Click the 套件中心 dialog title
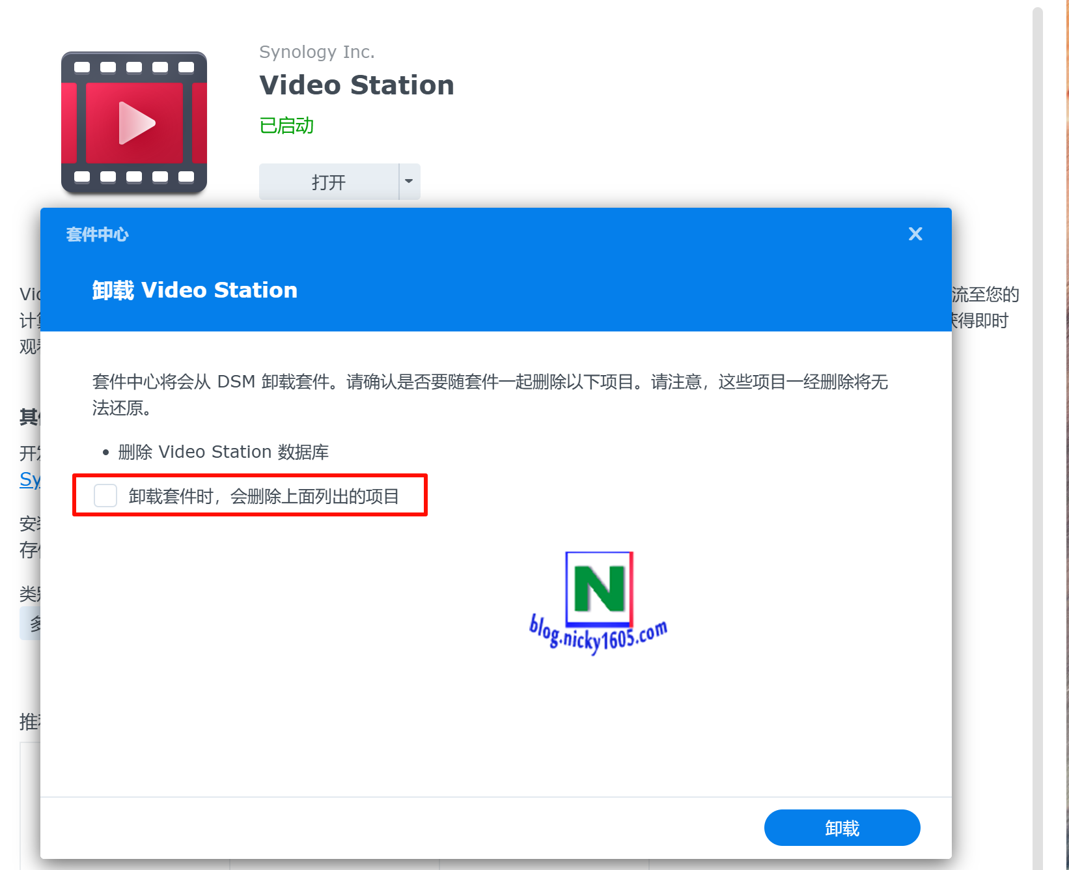The width and height of the screenshot is (1069, 870). 97,234
